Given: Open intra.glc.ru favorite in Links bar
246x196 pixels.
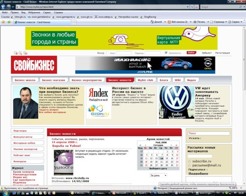Looking at the screenshot, I should pyautogui.click(x=18, y=17).
